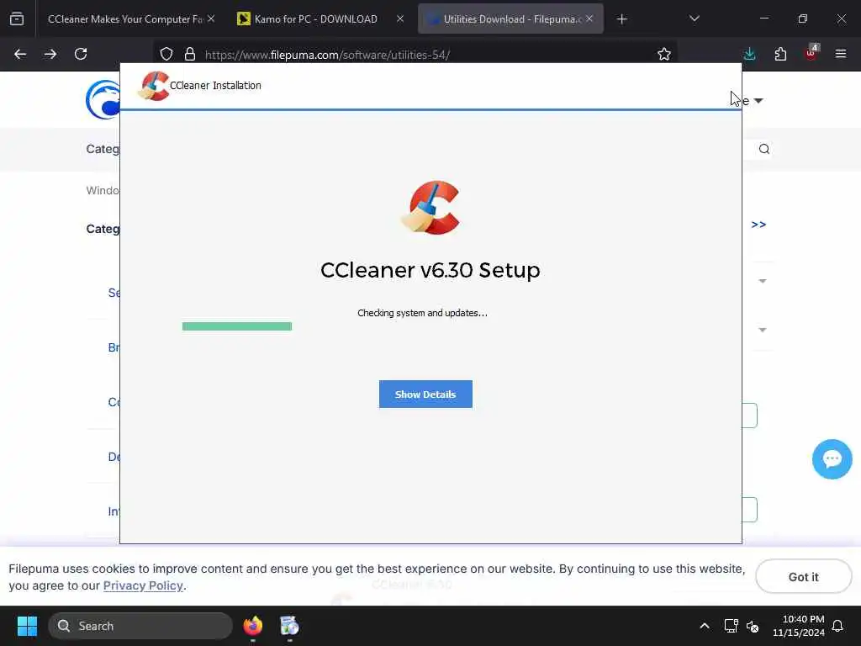
Task: Show hidden system tray icons
Action: point(705,626)
